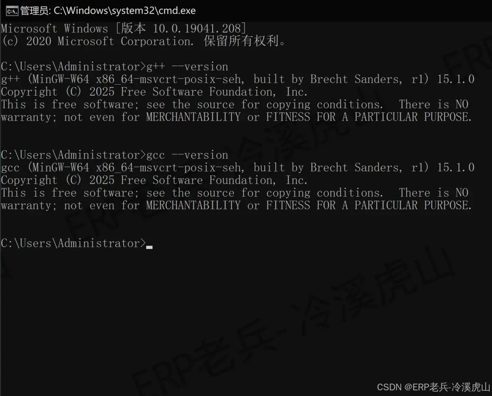Viewport: 492px width, 396px height.
Task: Click the 'g++ --version' command text
Action: [187, 67]
